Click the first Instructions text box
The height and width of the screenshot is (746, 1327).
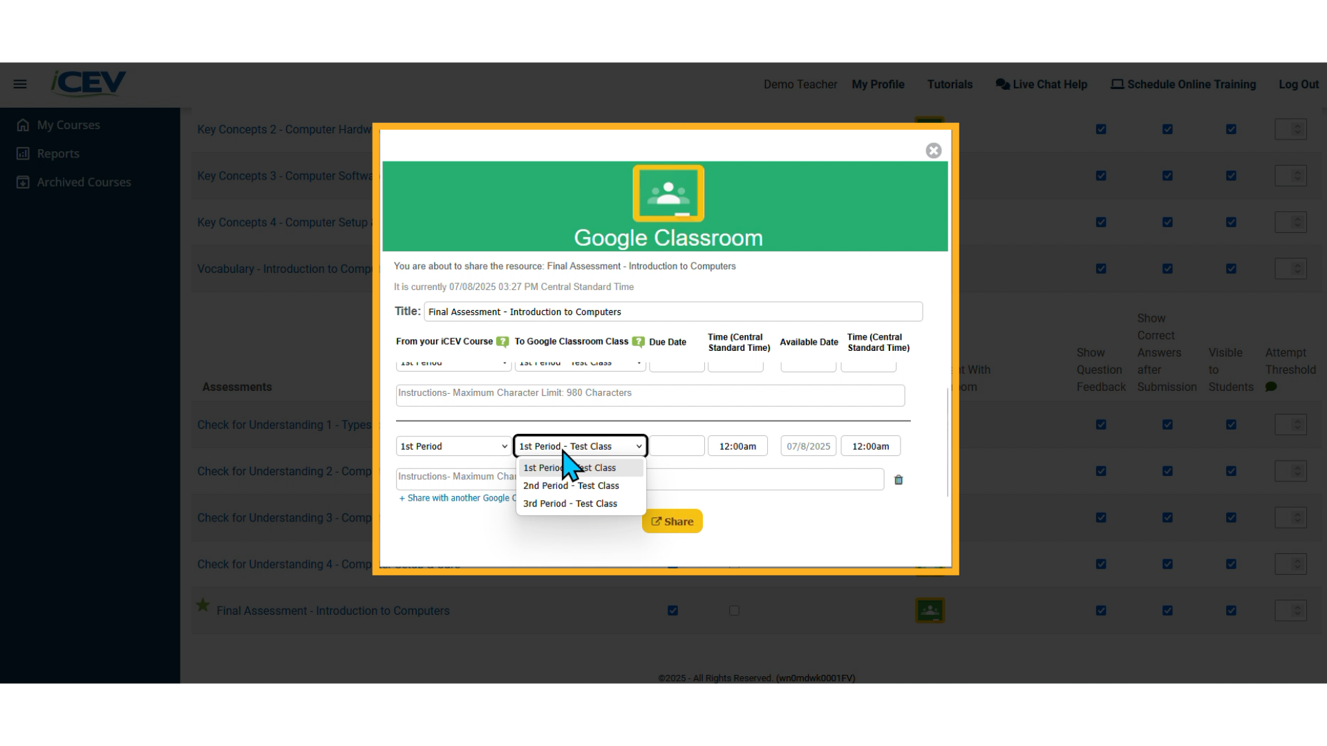click(x=650, y=396)
